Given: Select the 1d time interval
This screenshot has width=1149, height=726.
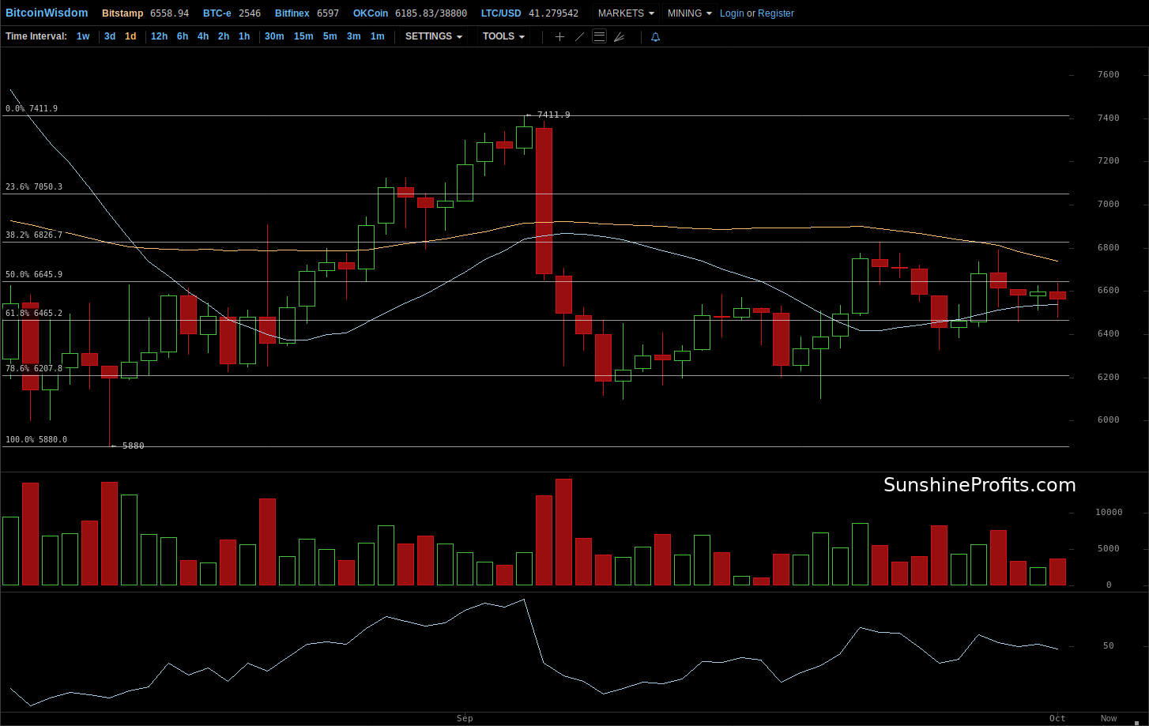Looking at the screenshot, I should [130, 36].
